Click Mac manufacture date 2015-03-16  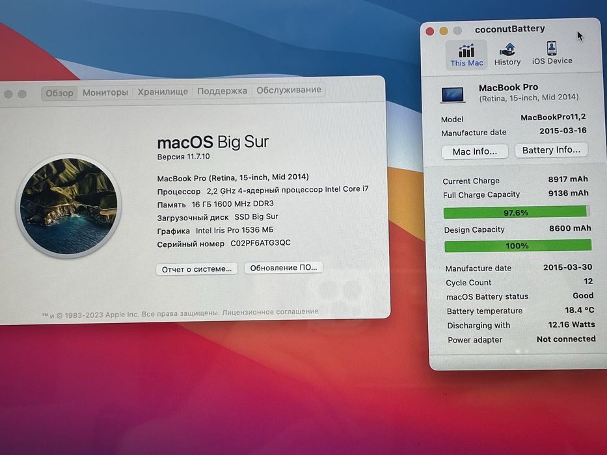point(563,131)
